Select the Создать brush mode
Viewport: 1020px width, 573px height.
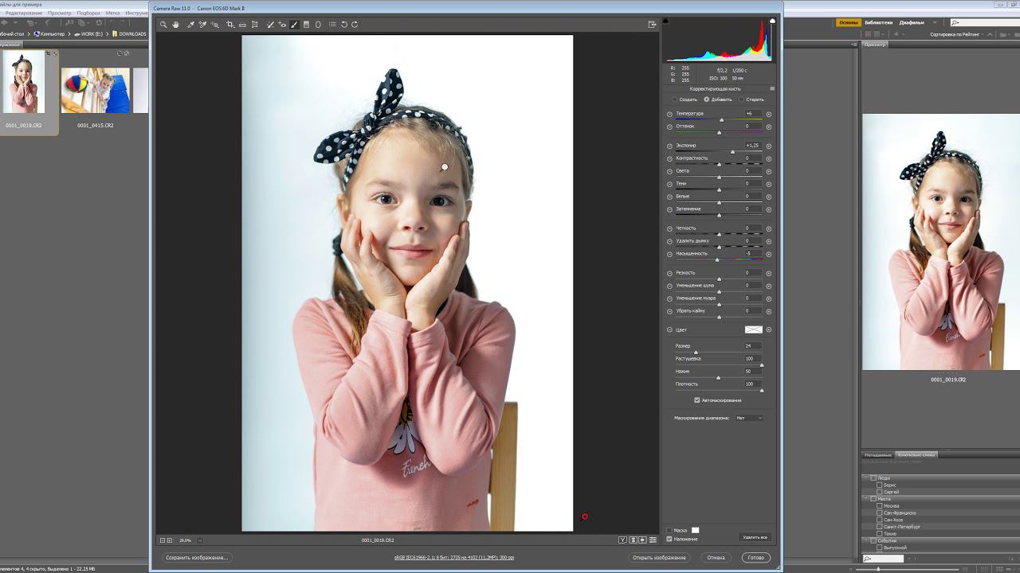click(675, 99)
